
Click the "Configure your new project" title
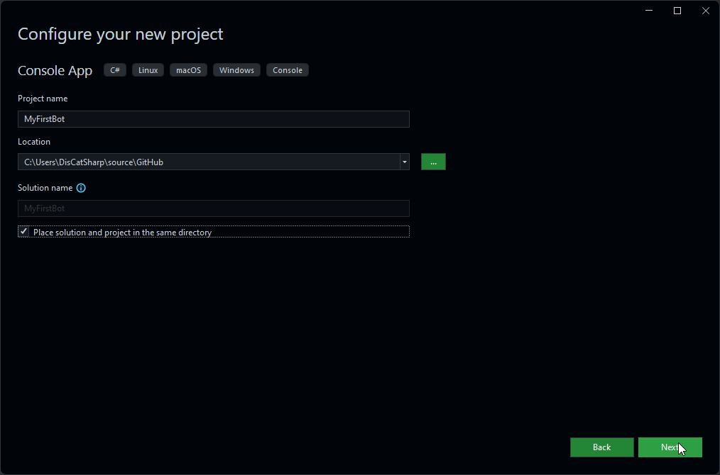coord(120,34)
